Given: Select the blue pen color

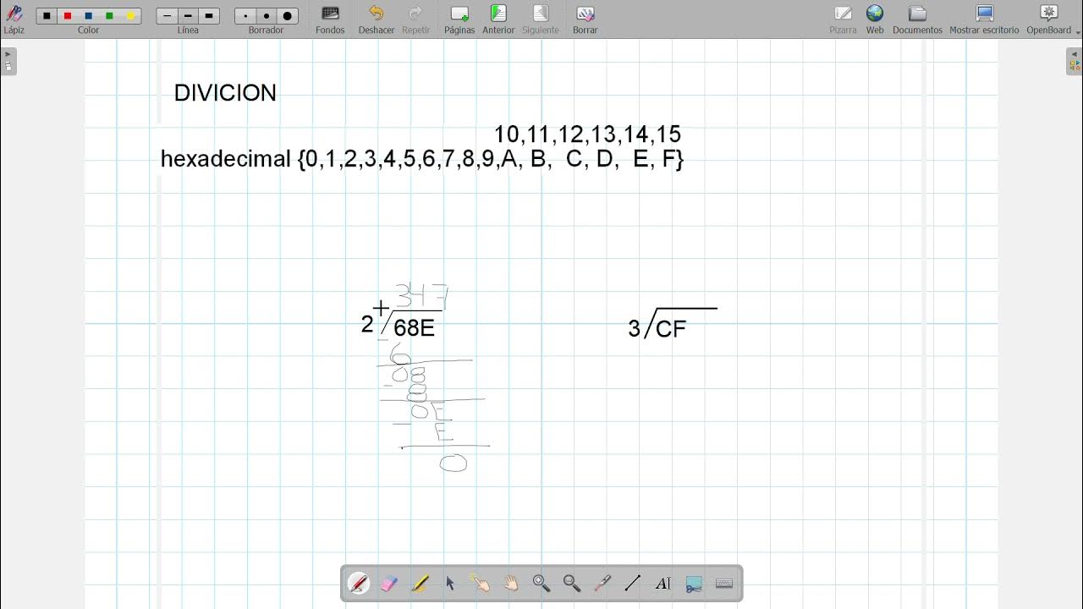Looking at the screenshot, I should coord(88,16).
